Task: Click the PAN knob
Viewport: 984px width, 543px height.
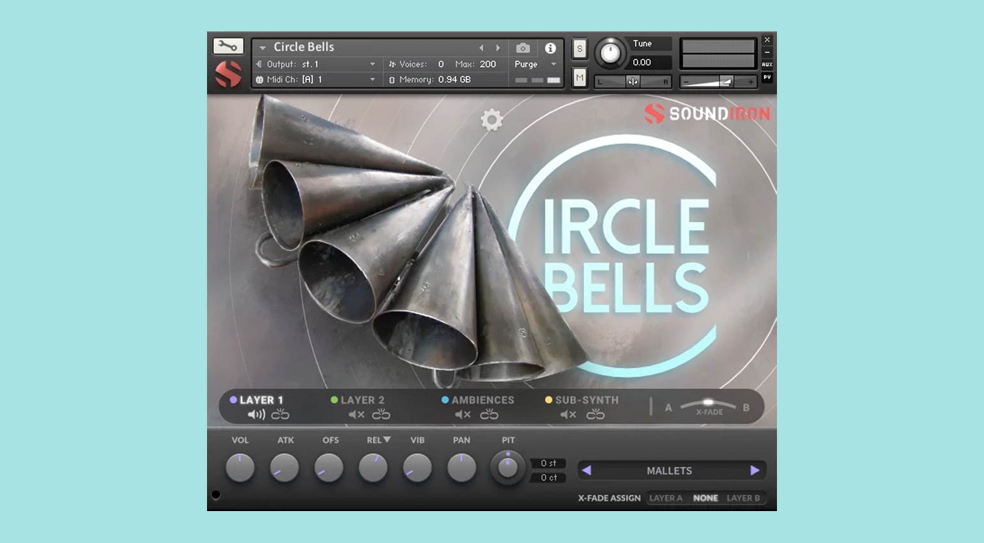Action: (461, 468)
